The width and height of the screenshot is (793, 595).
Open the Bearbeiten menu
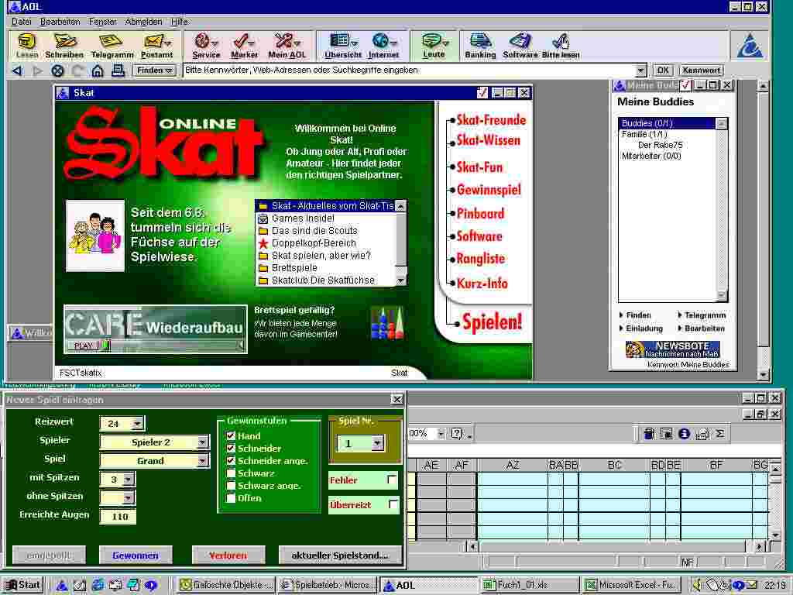pyautogui.click(x=60, y=22)
